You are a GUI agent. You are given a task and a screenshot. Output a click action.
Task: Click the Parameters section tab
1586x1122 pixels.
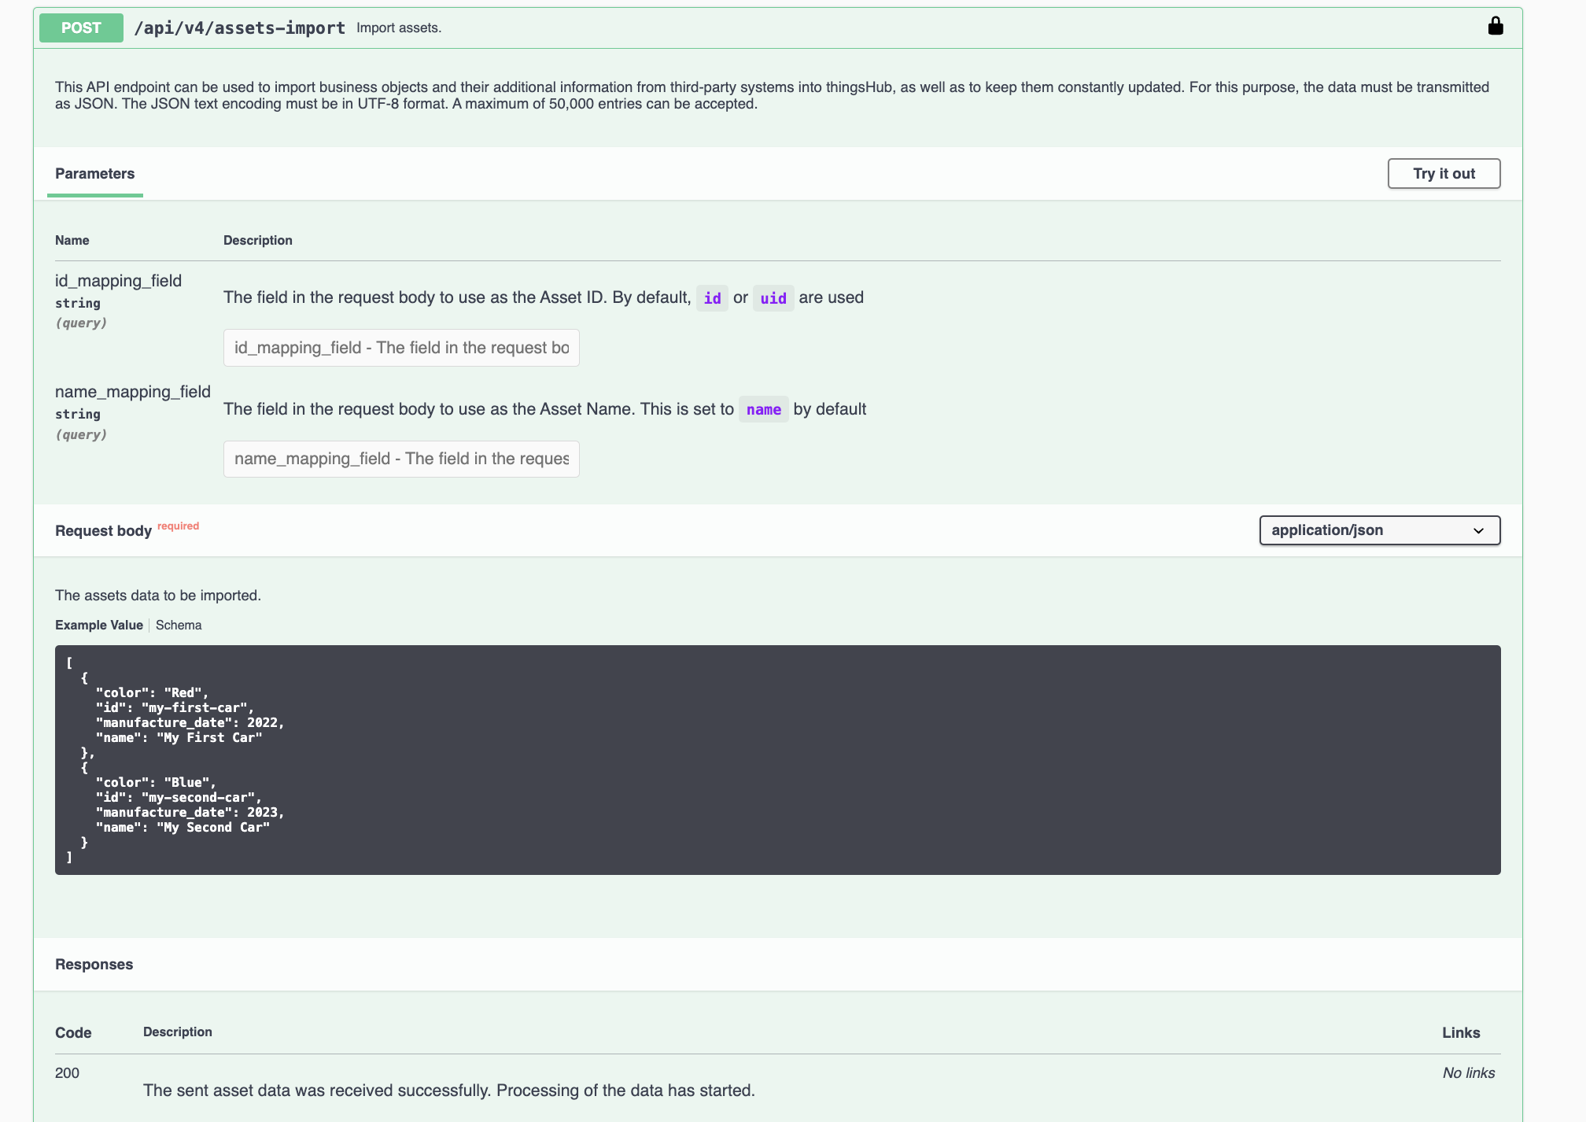pyautogui.click(x=94, y=174)
